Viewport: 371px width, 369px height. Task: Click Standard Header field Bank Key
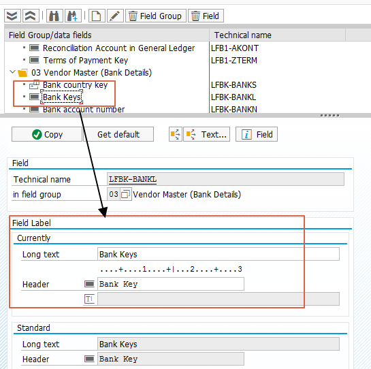tap(171, 359)
